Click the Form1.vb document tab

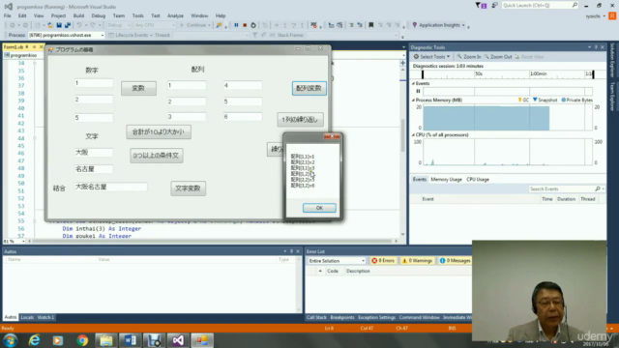[x=14, y=47]
